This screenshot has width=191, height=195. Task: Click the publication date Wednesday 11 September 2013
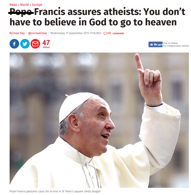(70, 33)
